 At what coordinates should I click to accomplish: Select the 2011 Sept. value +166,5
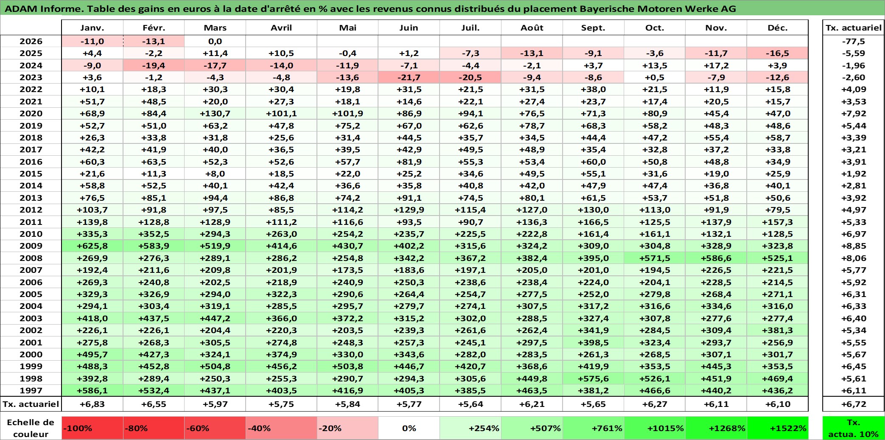pyautogui.click(x=593, y=222)
